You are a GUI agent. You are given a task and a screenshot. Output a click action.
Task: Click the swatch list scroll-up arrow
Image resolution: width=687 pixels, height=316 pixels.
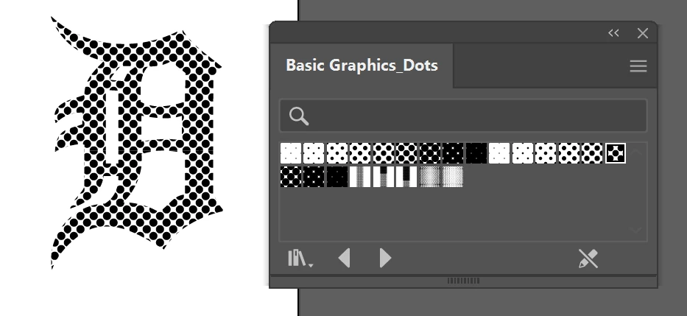pos(637,152)
